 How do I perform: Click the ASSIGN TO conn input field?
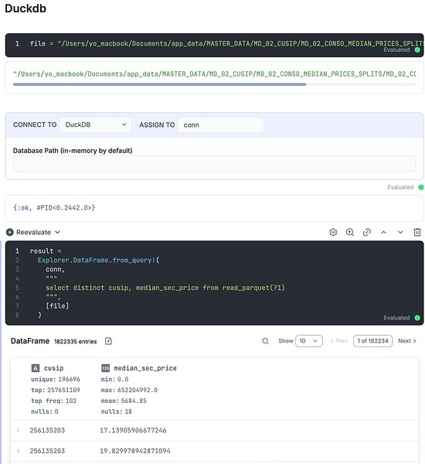(220, 125)
